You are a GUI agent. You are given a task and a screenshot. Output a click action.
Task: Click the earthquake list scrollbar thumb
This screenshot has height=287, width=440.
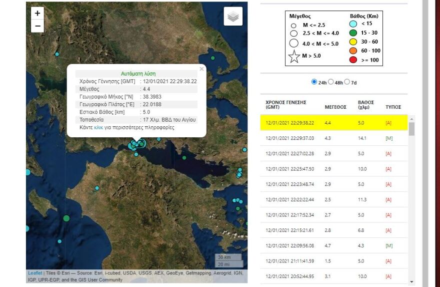tap(411, 129)
